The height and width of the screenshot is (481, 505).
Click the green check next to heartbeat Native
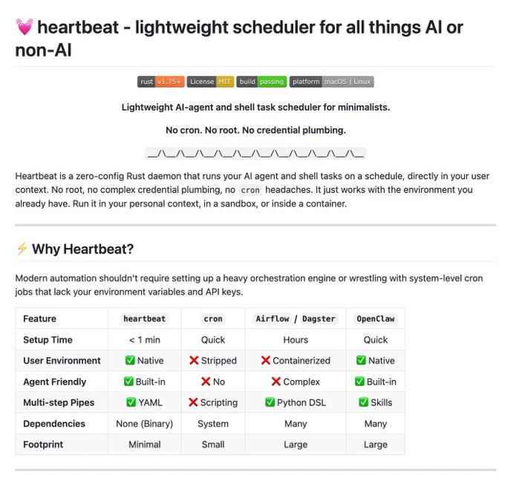[x=130, y=360]
